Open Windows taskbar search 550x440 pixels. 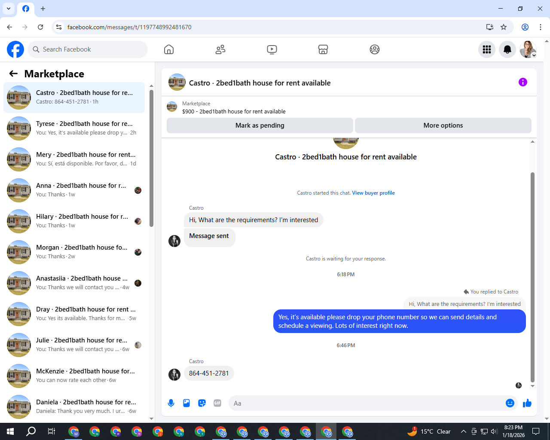(31, 431)
